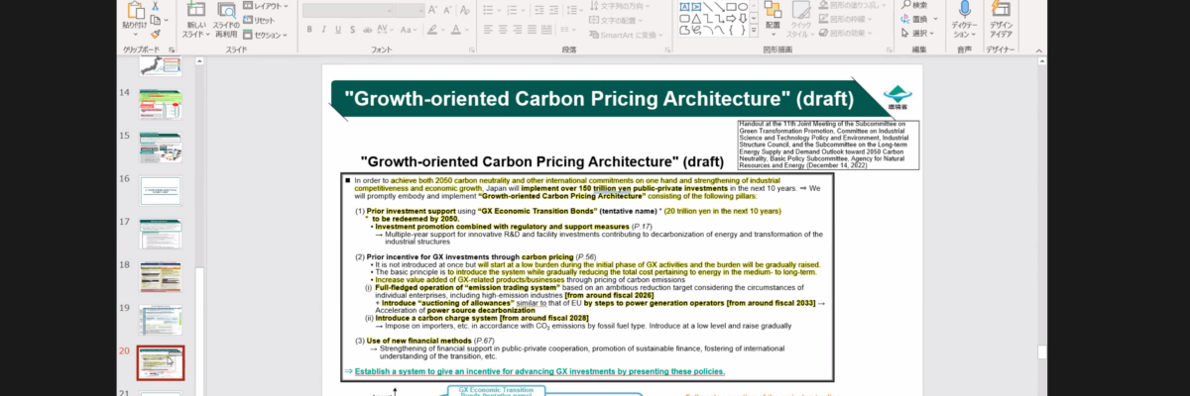Align paragraph text left

point(487,30)
